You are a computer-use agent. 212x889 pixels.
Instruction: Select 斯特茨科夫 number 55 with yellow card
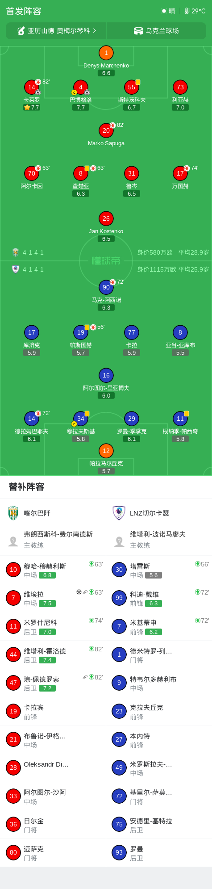point(132,87)
